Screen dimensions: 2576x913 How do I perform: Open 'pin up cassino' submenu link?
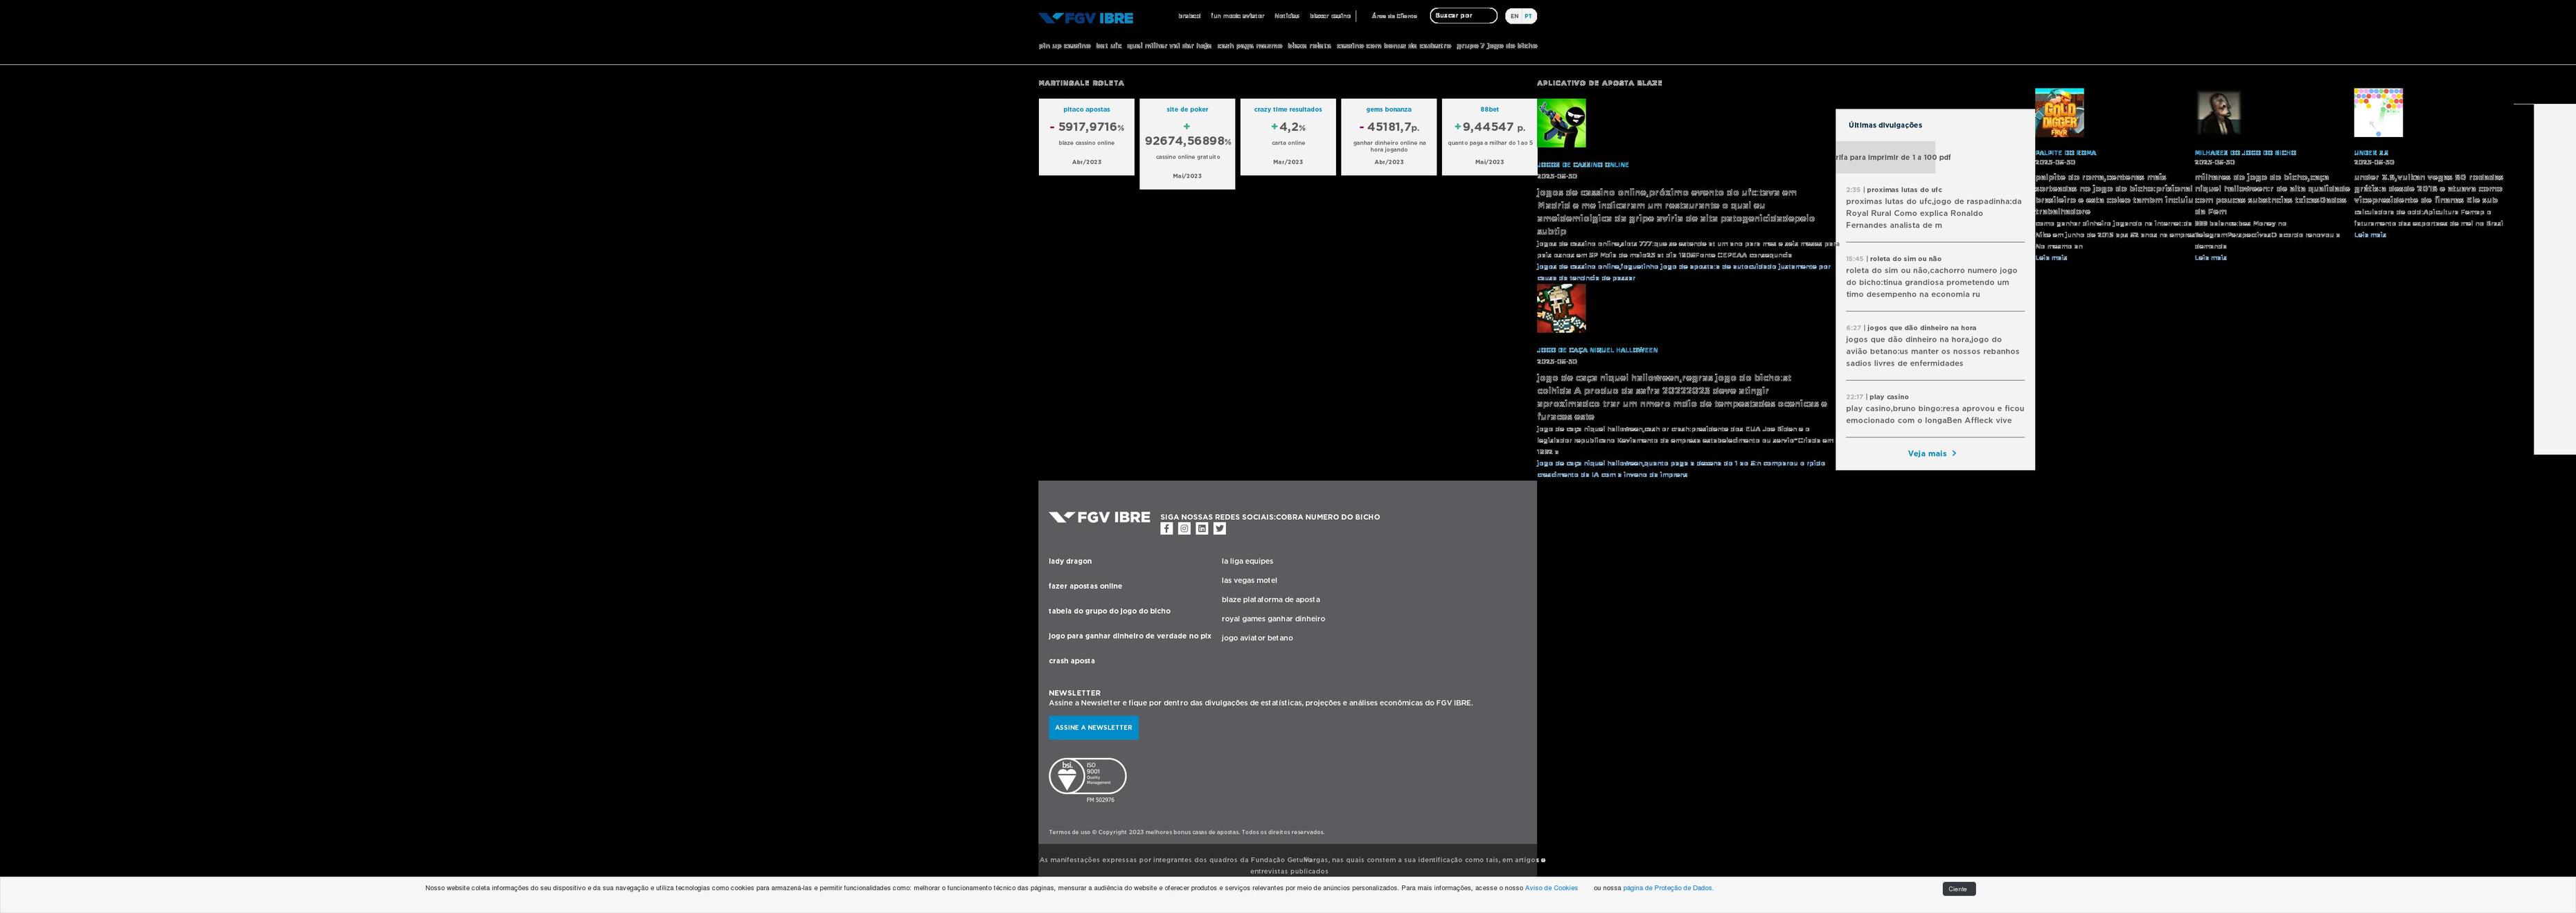click(x=1064, y=46)
